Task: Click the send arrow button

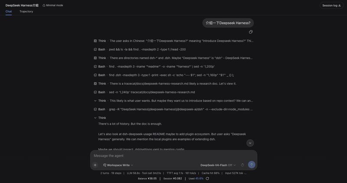Action: [x=252, y=165]
